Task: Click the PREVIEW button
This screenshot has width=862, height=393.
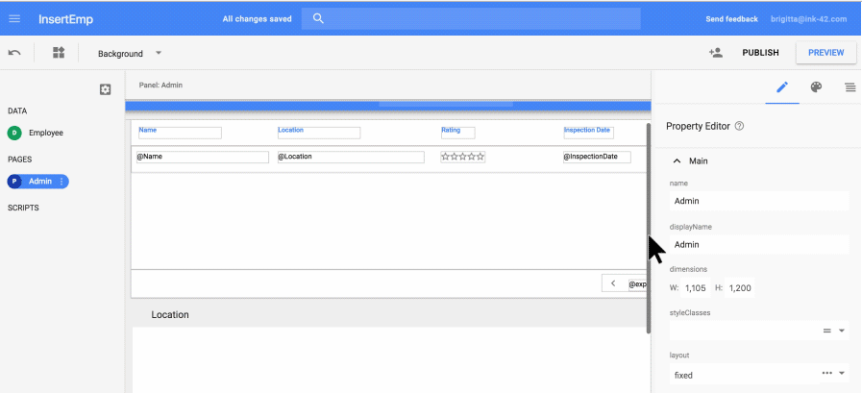Action: point(825,53)
